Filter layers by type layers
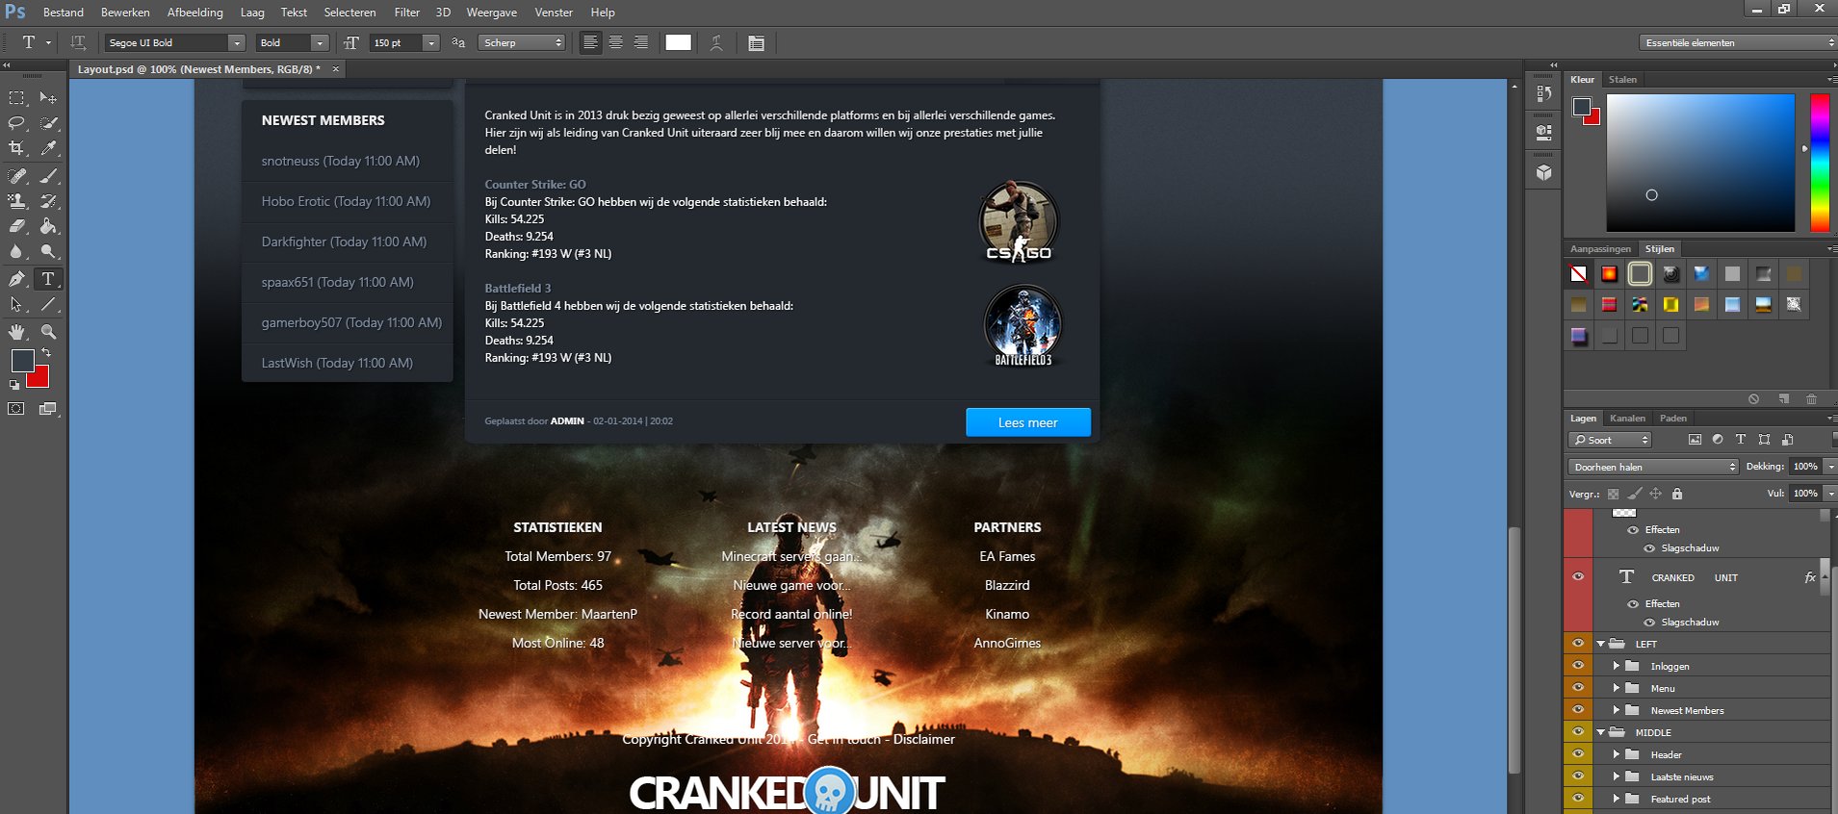Image resolution: width=1838 pixels, height=814 pixels. coord(1741,440)
